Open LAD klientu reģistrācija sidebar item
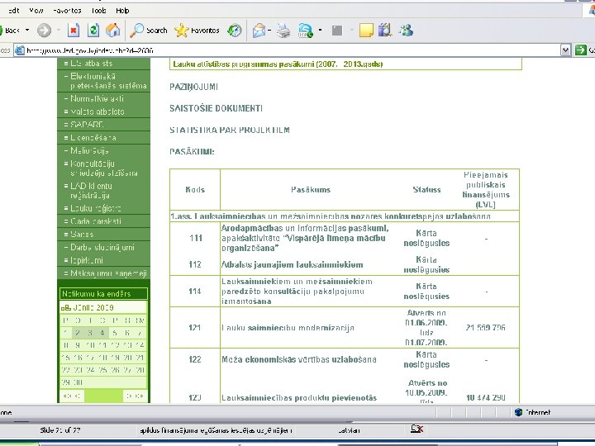The width and height of the screenshot is (595, 446). click(x=88, y=191)
